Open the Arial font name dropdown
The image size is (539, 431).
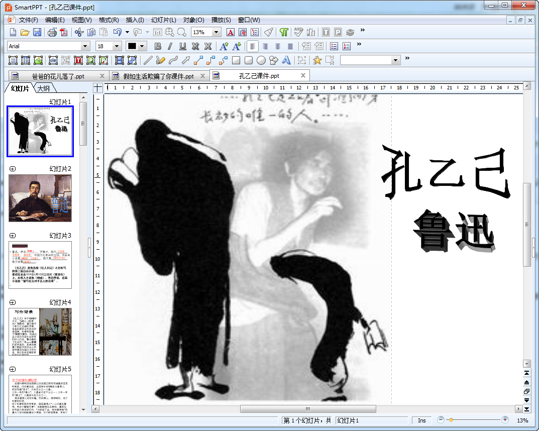[85, 46]
